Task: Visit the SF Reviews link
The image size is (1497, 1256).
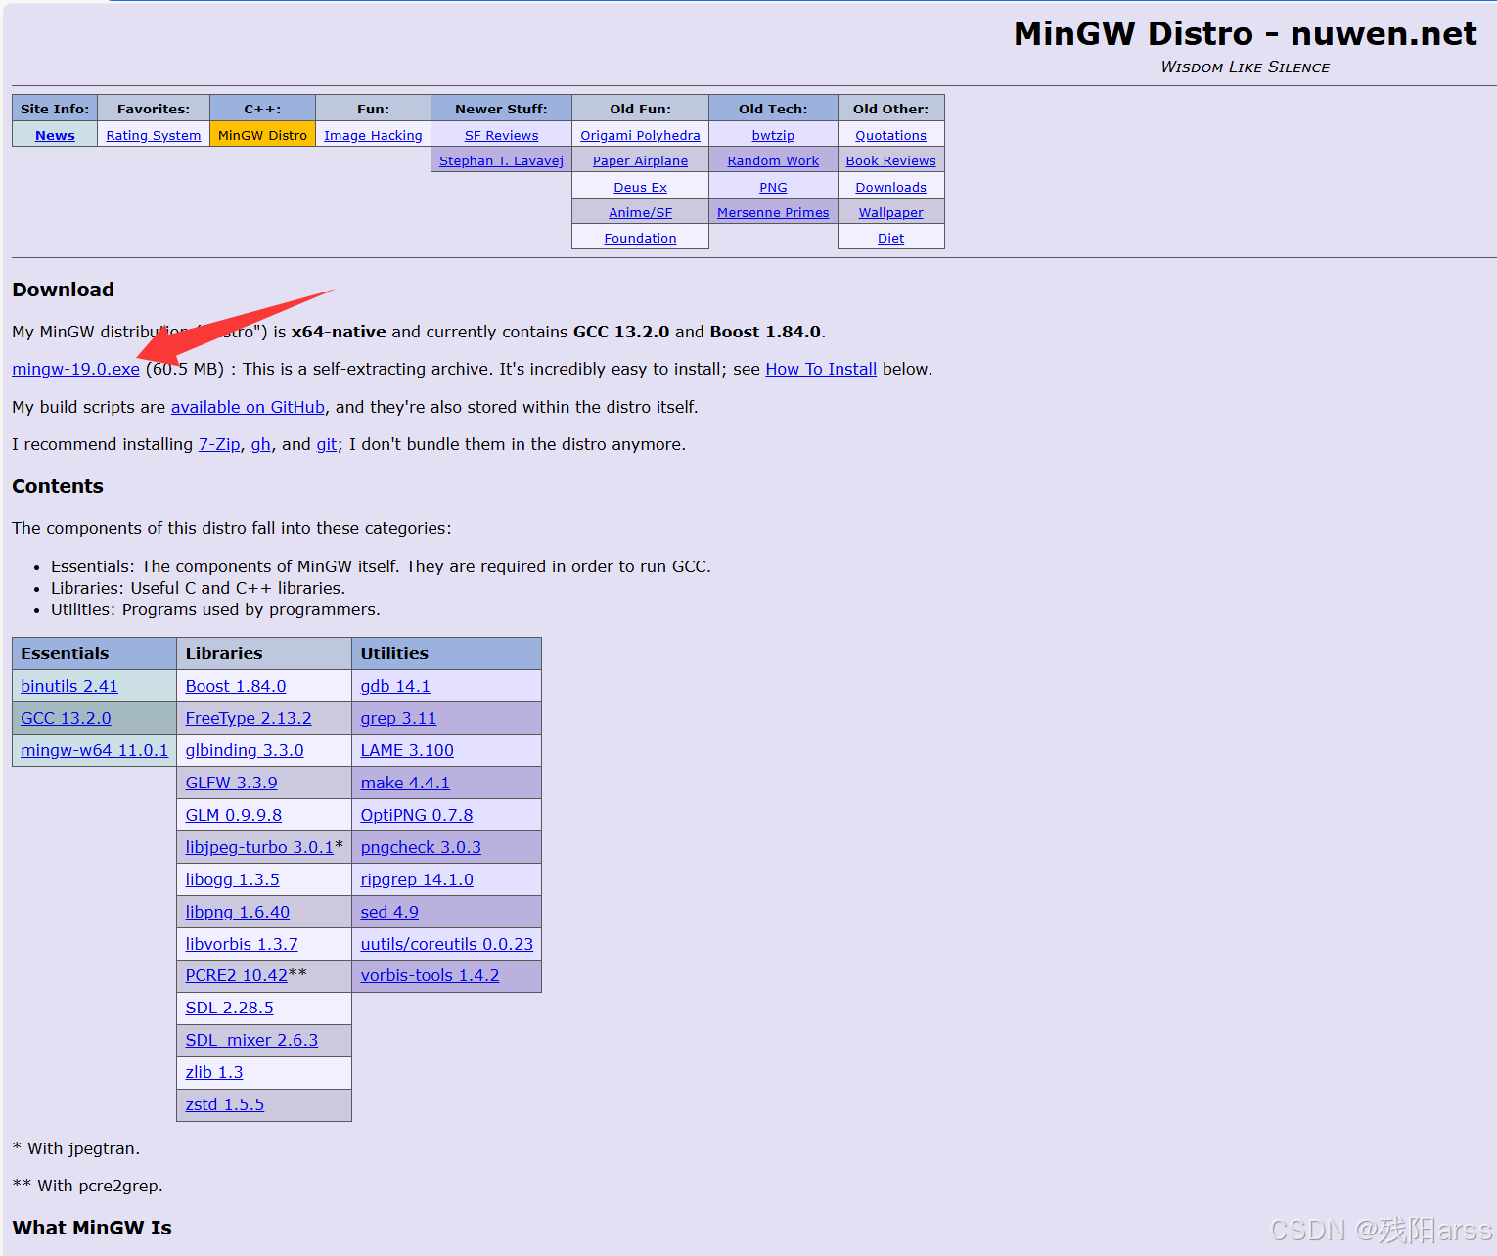Action: point(501,135)
